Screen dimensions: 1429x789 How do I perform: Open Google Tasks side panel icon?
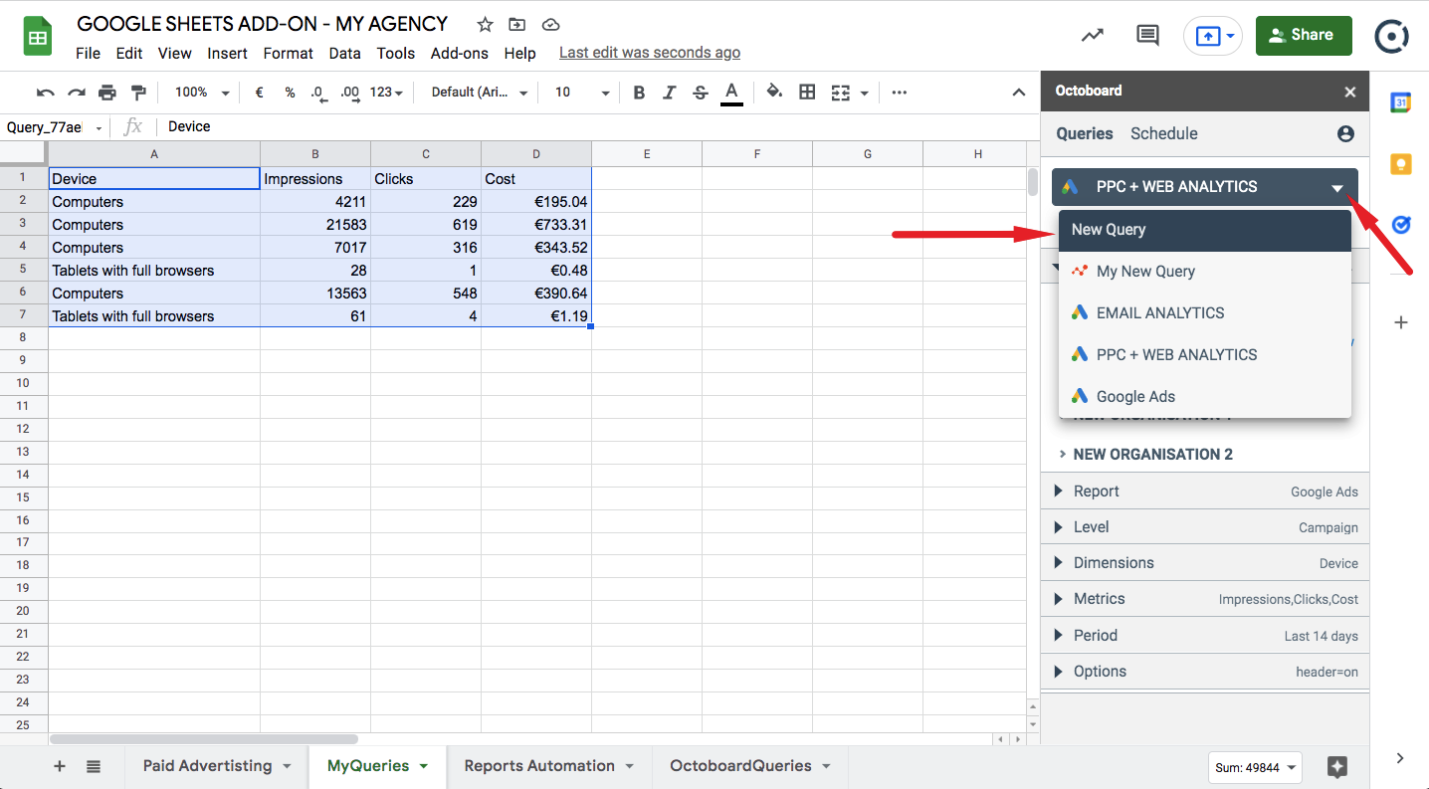pyautogui.click(x=1401, y=225)
